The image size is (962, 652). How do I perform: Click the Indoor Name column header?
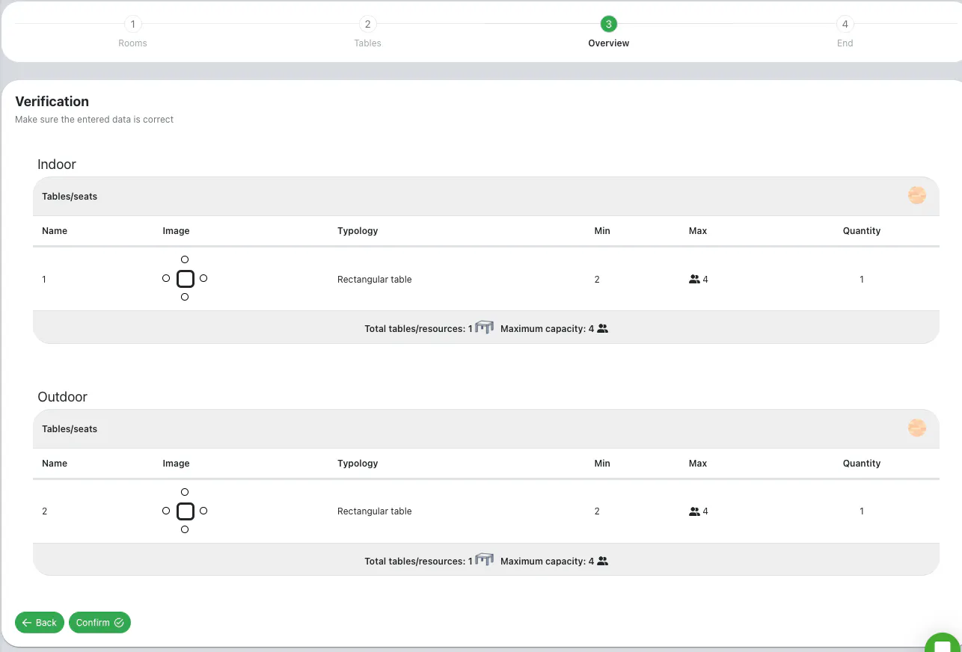tap(55, 231)
